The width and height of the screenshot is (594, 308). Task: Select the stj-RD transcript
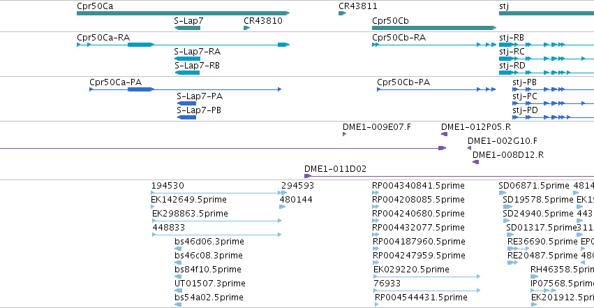547,73
